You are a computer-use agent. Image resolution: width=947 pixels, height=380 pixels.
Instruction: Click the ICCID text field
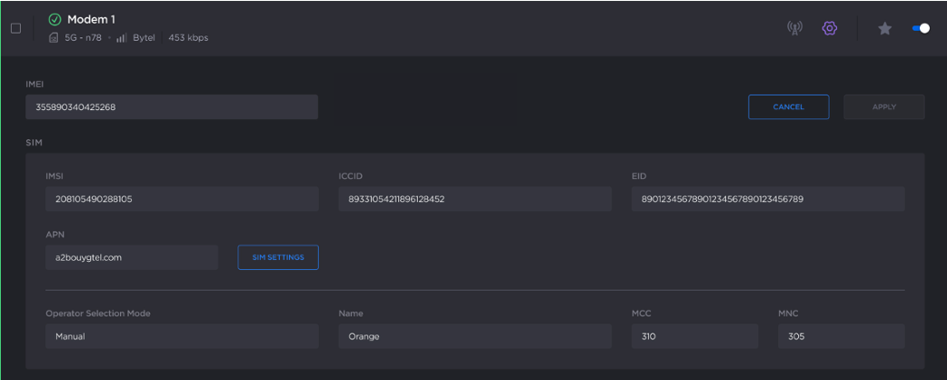tap(473, 199)
